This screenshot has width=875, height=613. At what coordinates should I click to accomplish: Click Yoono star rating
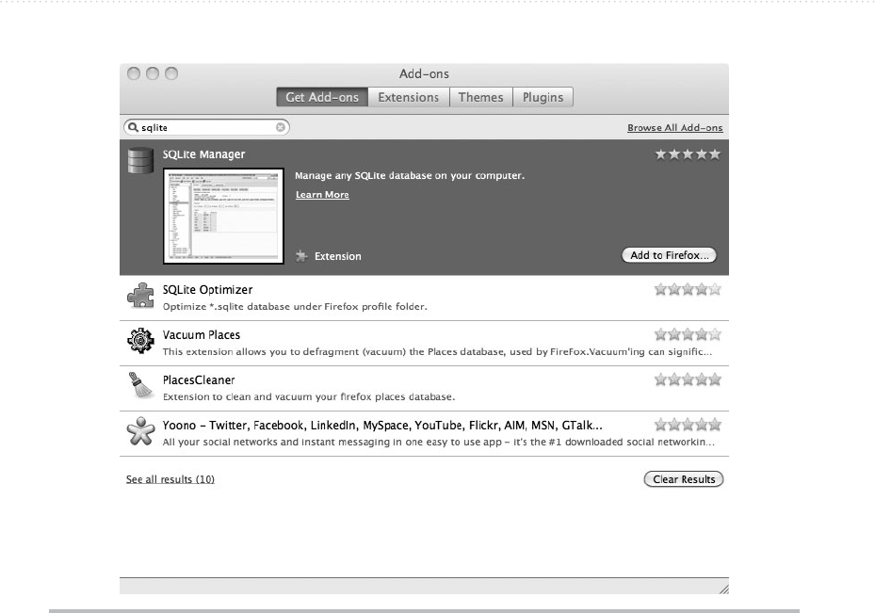pos(688,425)
